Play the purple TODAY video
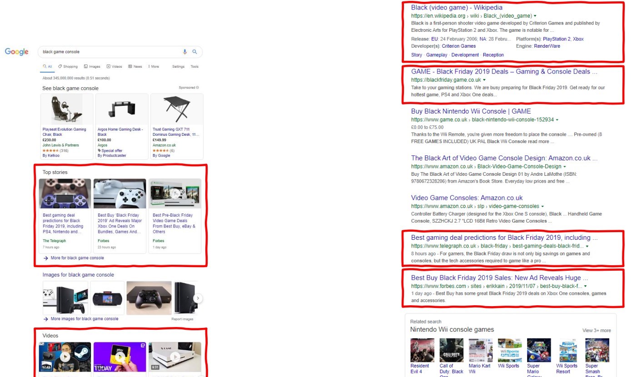Viewport: 632px width, 377px height. tap(120, 357)
